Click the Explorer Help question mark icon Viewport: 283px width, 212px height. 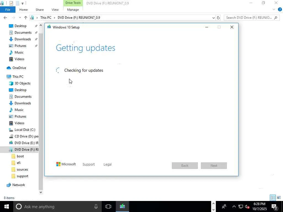[280, 10]
